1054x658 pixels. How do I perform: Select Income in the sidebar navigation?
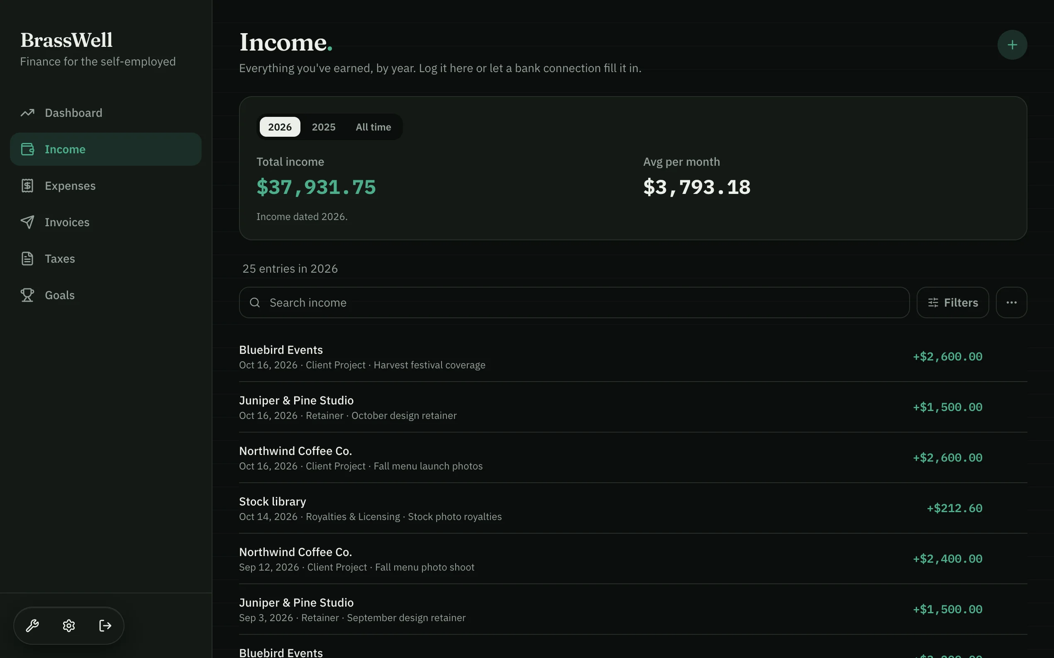(105, 149)
